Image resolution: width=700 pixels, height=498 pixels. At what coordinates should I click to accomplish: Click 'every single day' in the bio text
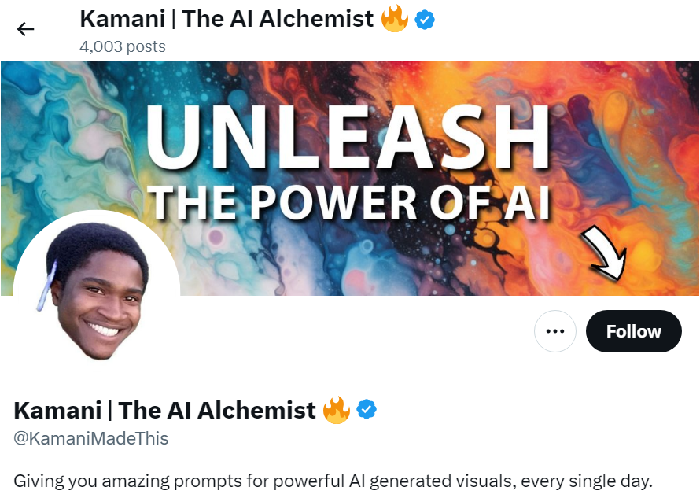click(x=586, y=481)
